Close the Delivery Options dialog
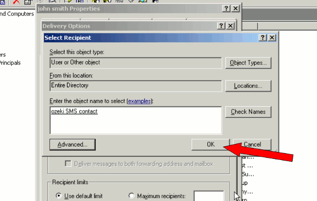The height and width of the screenshot is (201, 317). pyautogui.click(x=230, y=26)
